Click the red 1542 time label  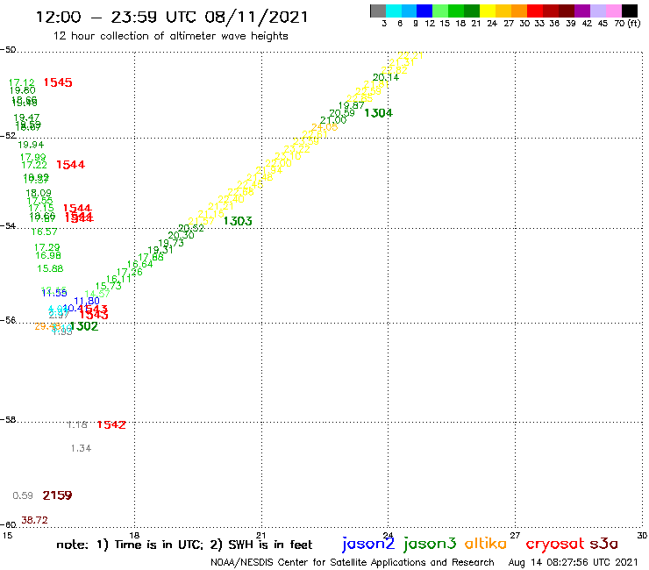tap(111, 424)
